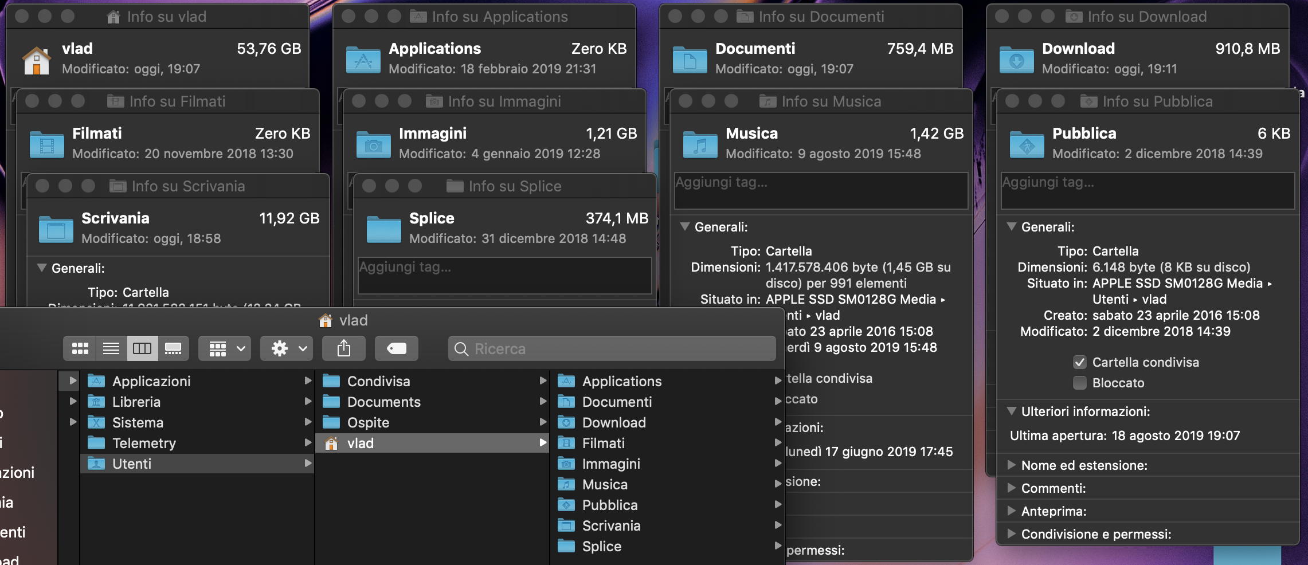Click the Share button in Finder toolbar

point(344,348)
